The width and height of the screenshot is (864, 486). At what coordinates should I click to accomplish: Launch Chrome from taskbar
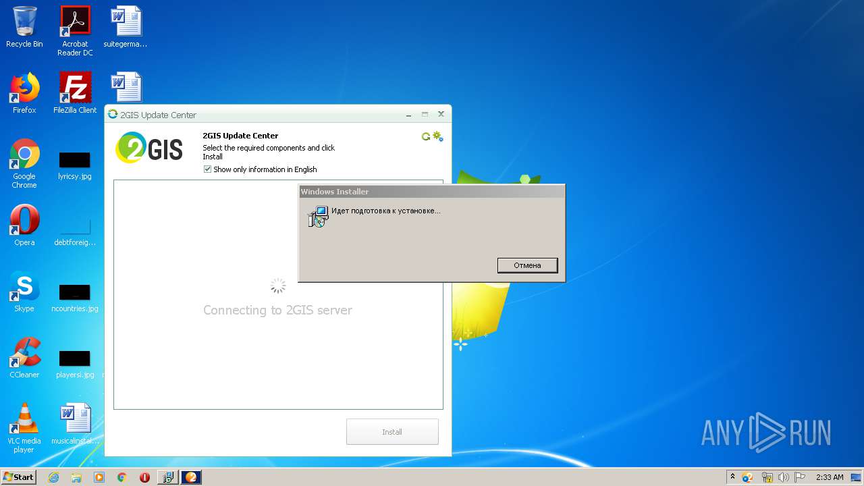click(x=122, y=477)
